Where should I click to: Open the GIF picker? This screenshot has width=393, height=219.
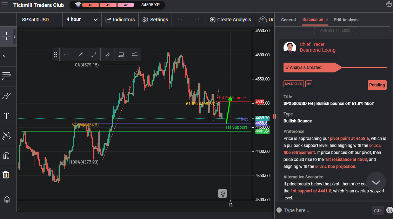click(378, 211)
